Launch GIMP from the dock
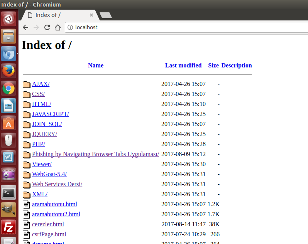 pos(8,210)
